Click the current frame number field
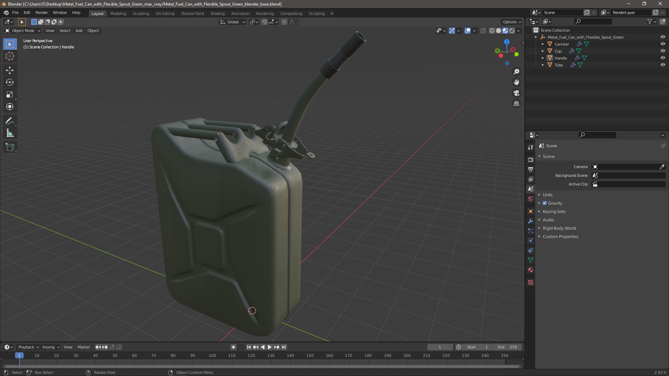 pyautogui.click(x=440, y=347)
